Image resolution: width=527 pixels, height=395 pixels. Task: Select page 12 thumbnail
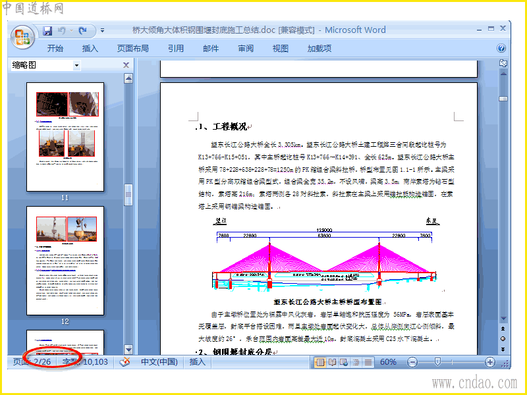tap(65, 261)
